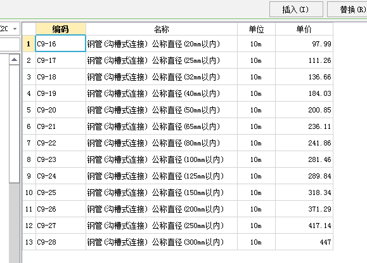
Task: Click price cell 241.86
Action: [304, 143]
